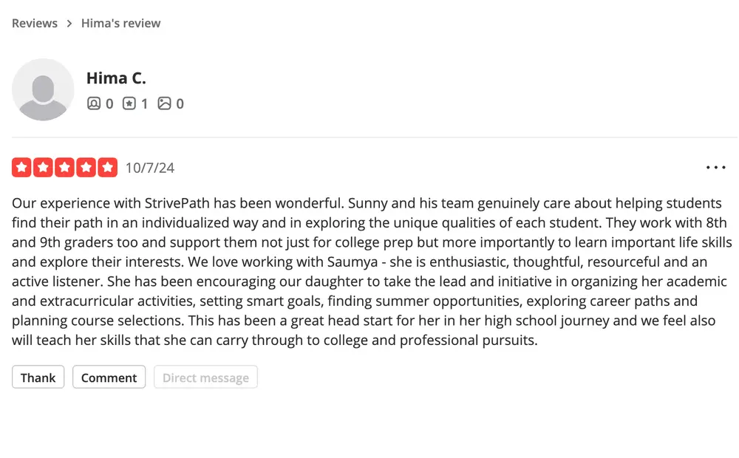Select the Hima's review breadcrumb
The image size is (739, 458).
coord(120,23)
